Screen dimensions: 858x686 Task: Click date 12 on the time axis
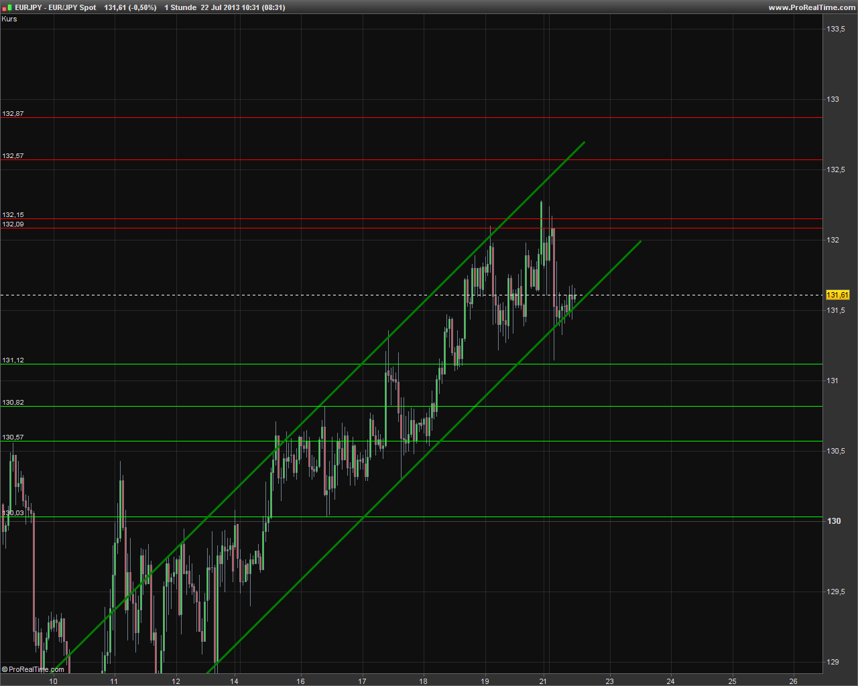(176, 681)
